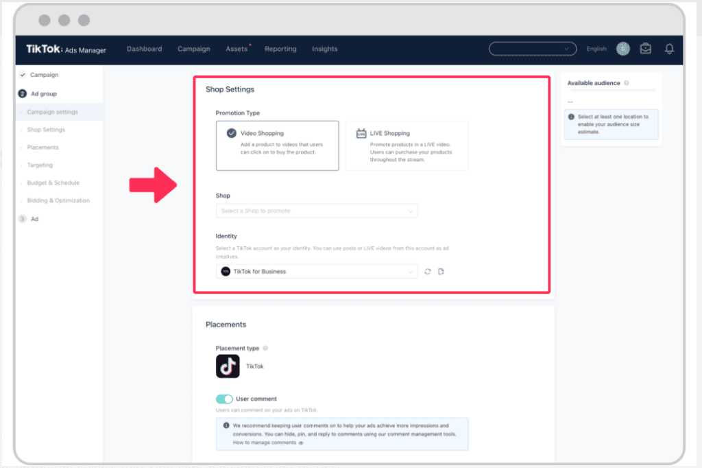Viewport: 702px width, 468px height.
Task: Open the user profile avatar
Action: tap(622, 49)
